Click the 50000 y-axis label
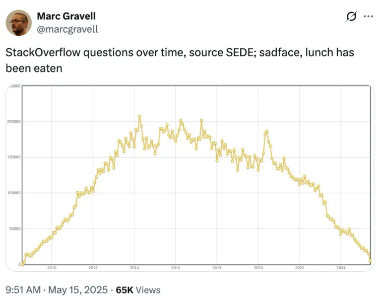 point(14,229)
